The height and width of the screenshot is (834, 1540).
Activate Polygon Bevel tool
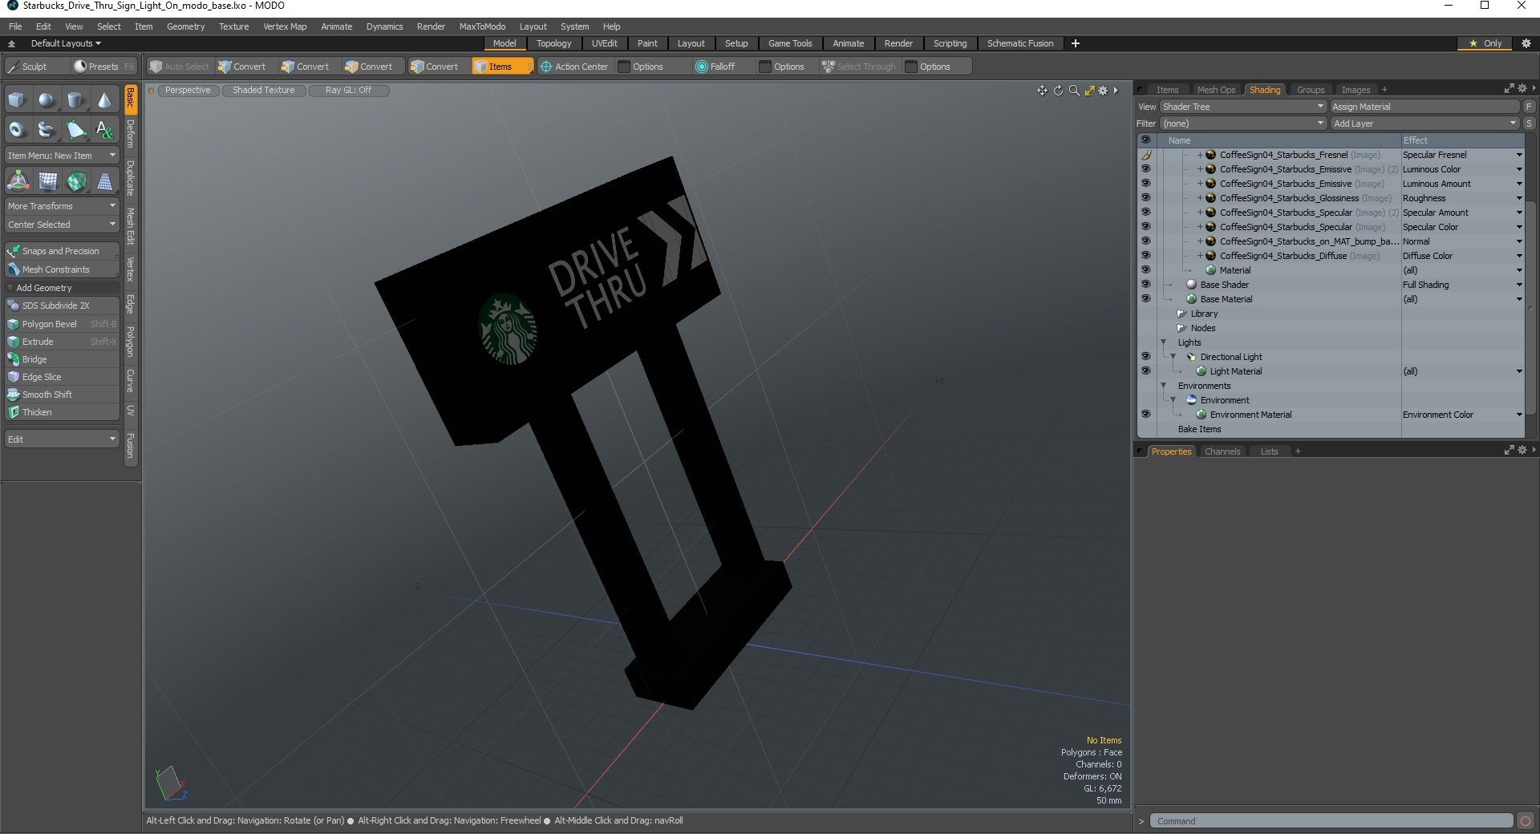pos(62,324)
